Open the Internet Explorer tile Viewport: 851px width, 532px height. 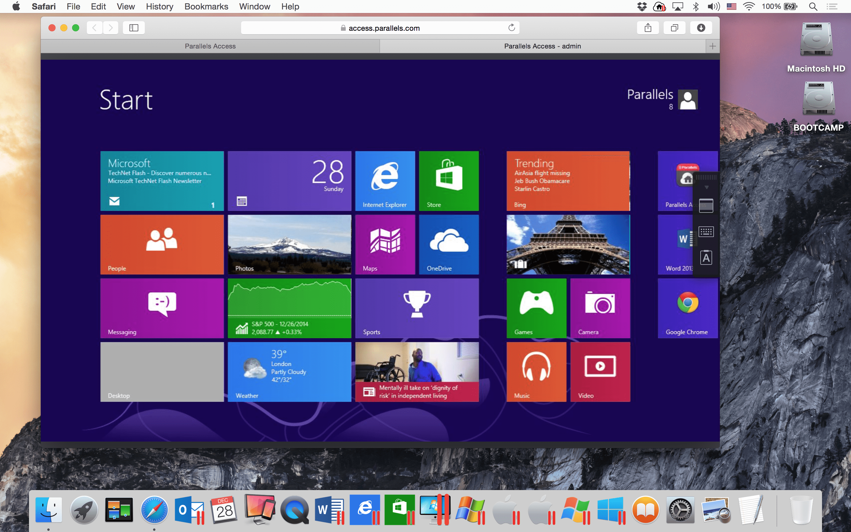pyautogui.click(x=385, y=181)
